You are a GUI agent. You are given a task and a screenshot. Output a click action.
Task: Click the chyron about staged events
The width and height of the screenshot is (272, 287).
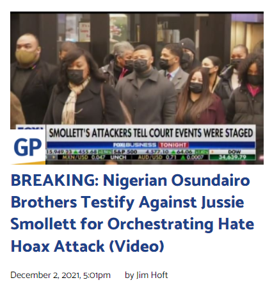[150, 133]
